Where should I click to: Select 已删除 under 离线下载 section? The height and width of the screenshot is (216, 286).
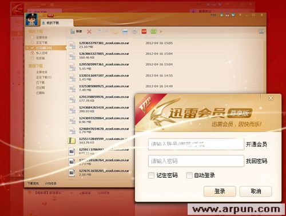pyautogui.click(x=41, y=93)
